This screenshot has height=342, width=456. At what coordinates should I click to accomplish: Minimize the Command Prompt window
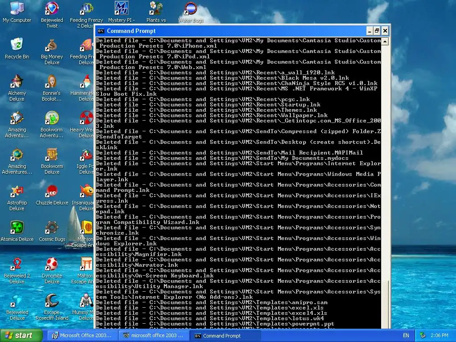[x=369, y=31]
